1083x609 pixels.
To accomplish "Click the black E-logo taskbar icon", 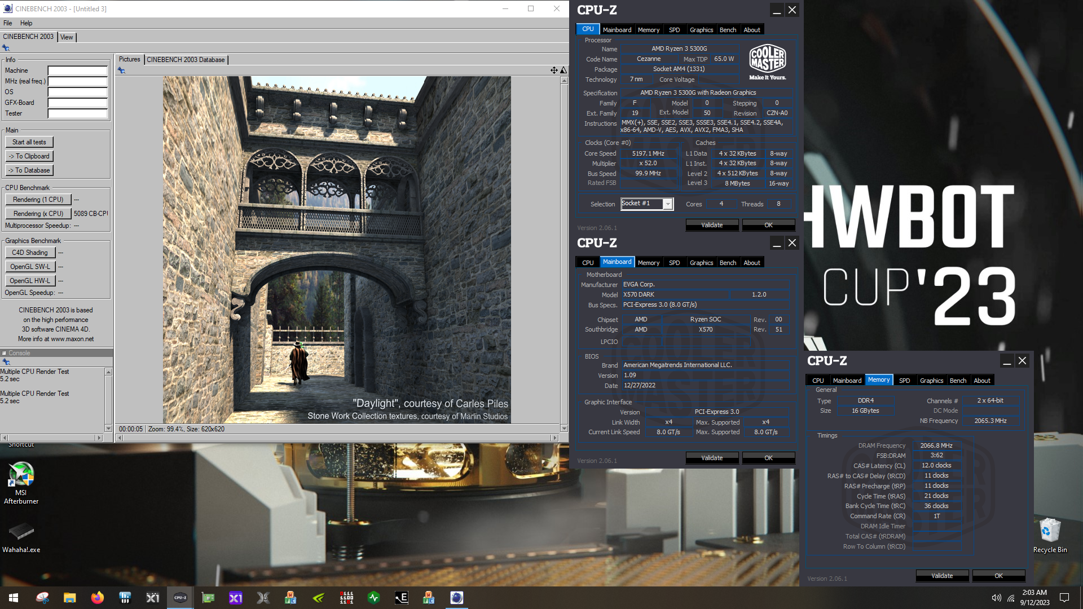I will coord(402,598).
